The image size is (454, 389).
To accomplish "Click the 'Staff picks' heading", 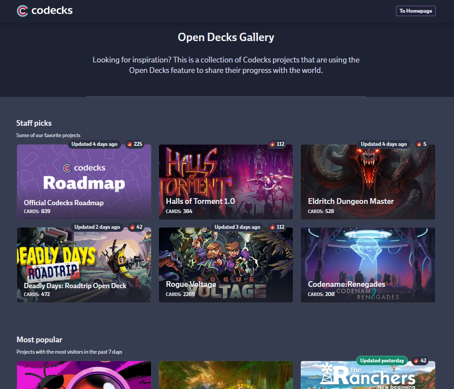I will (x=34, y=123).
